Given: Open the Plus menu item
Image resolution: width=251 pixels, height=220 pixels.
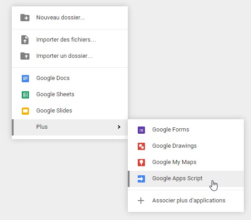Looking at the screenshot, I should (x=70, y=127).
